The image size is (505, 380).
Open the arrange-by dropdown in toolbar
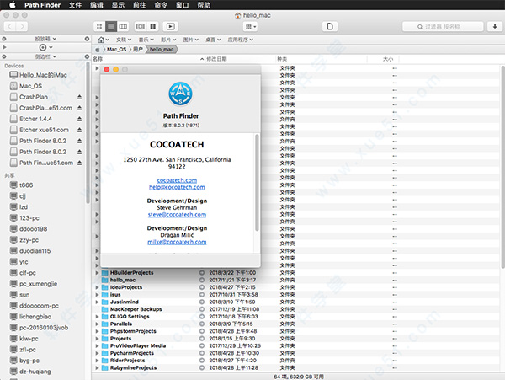251,26
